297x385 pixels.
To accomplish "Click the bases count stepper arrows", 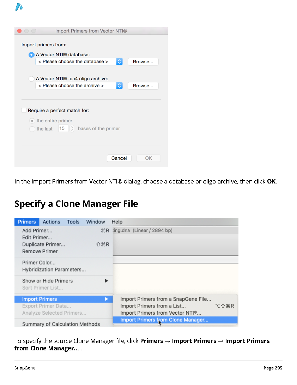I will click(72, 128).
